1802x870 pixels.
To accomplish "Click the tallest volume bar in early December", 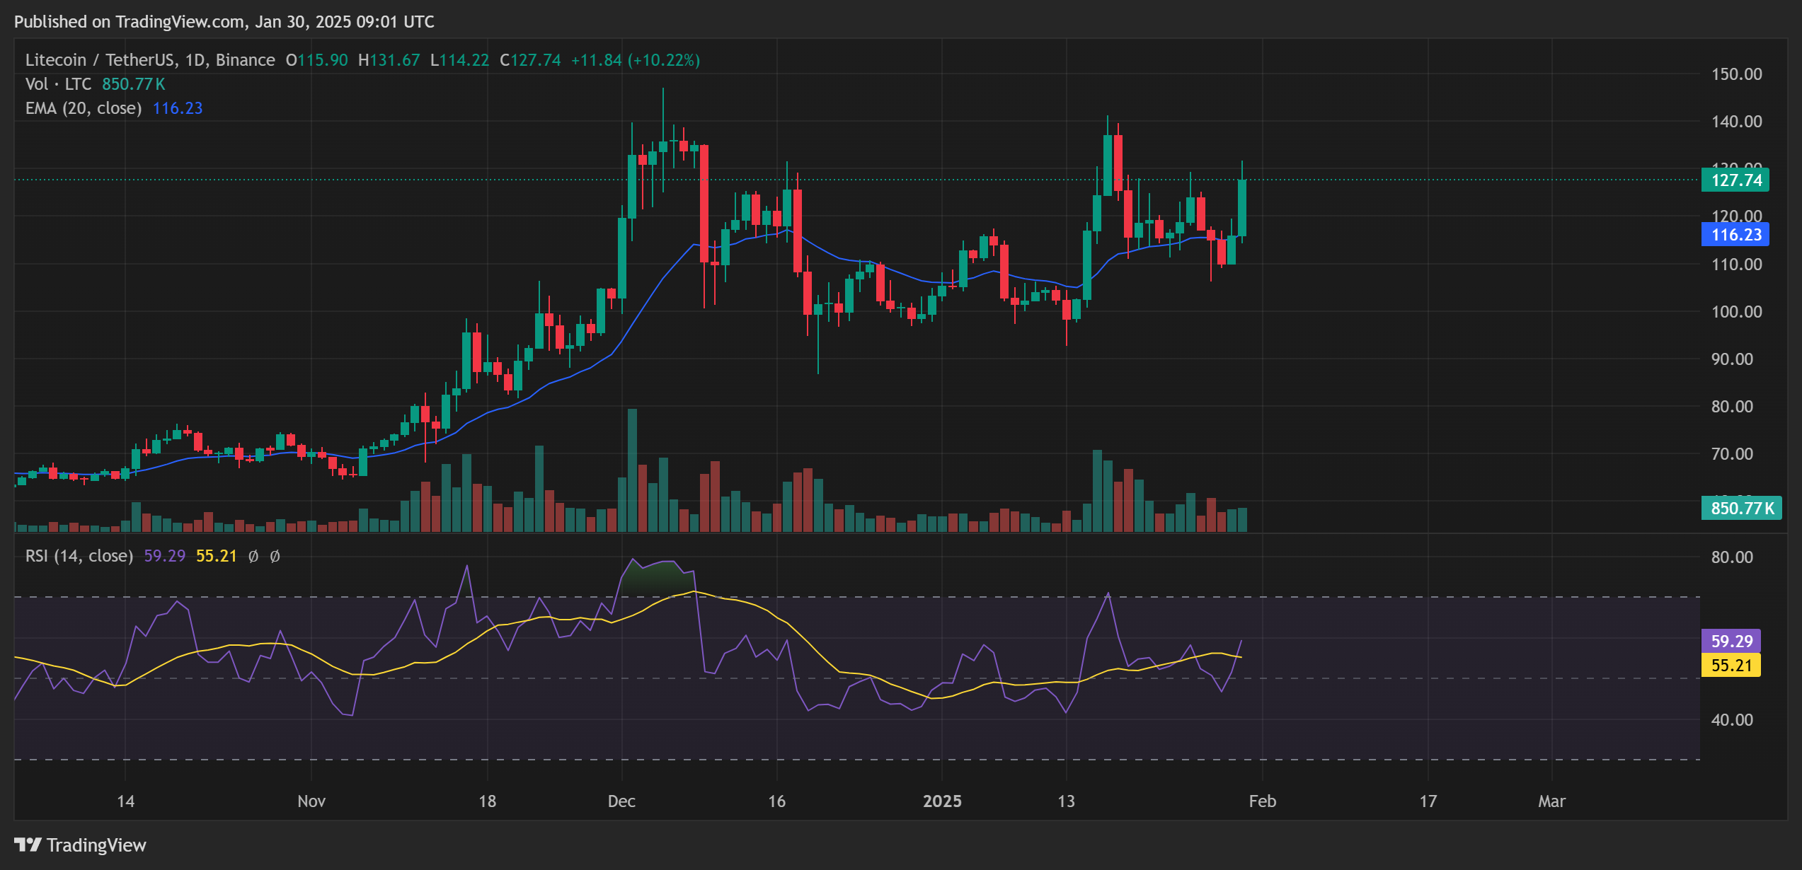I will (632, 470).
